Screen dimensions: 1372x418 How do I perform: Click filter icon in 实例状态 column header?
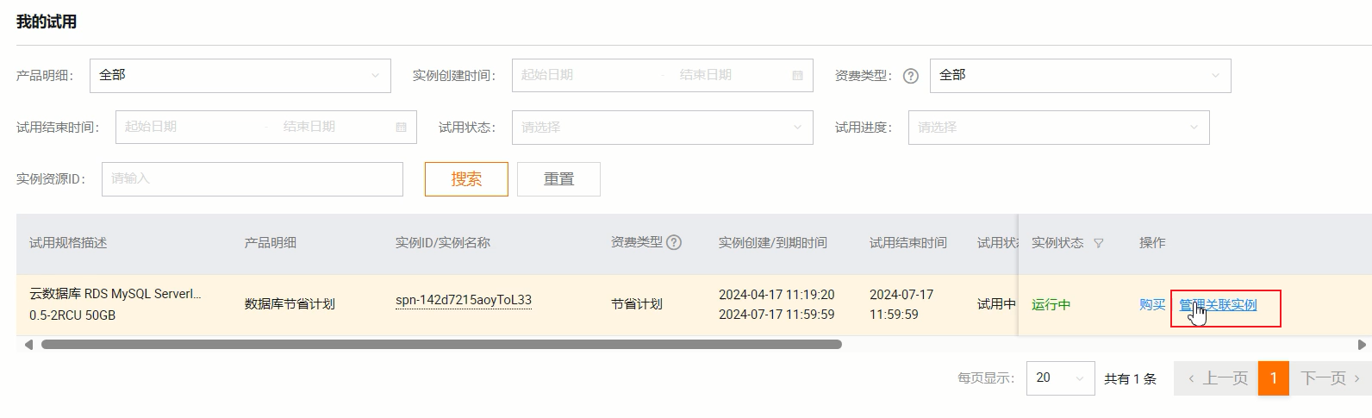click(1098, 244)
